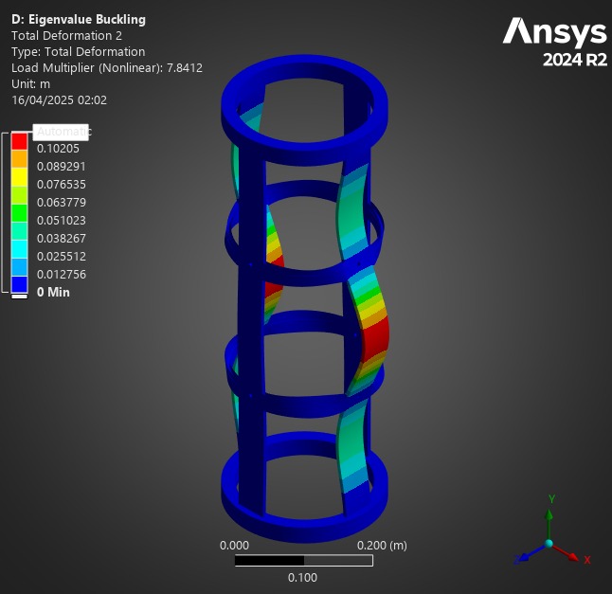Select the dark blue minimum legend band
612x594 pixels.
tap(19, 284)
